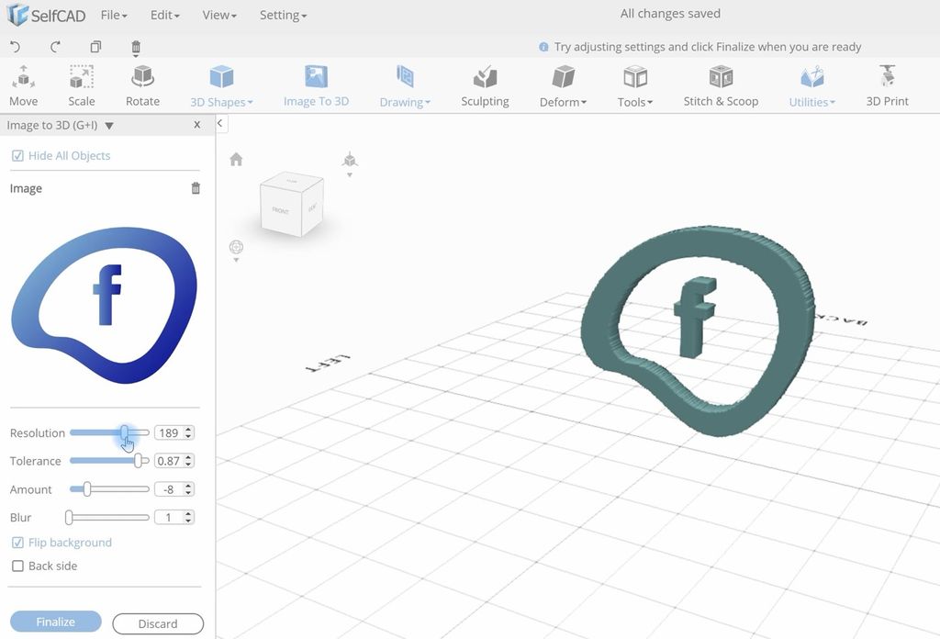Click Finalize button

[x=56, y=622]
